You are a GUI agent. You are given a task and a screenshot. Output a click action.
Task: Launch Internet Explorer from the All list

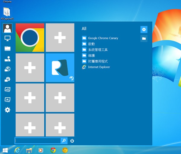tap(99, 67)
